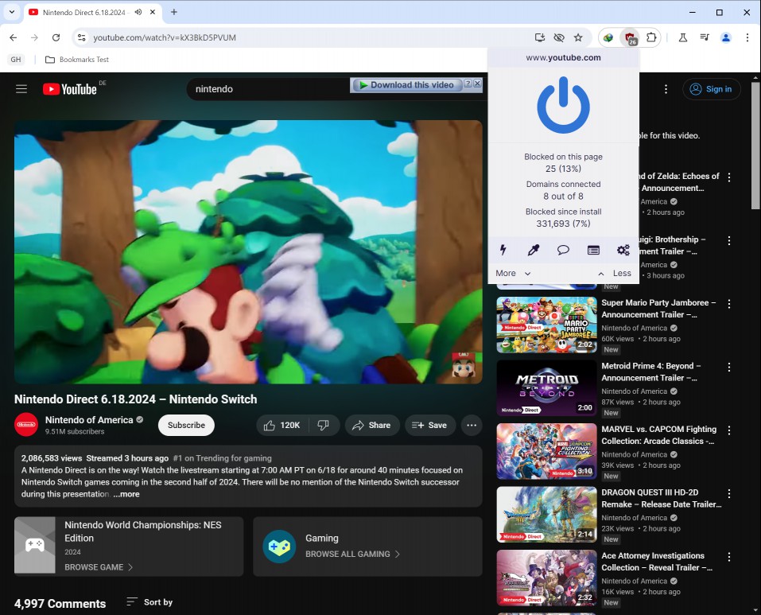Close the Nintendo Direct tab
The image size is (761, 615).
153,12
